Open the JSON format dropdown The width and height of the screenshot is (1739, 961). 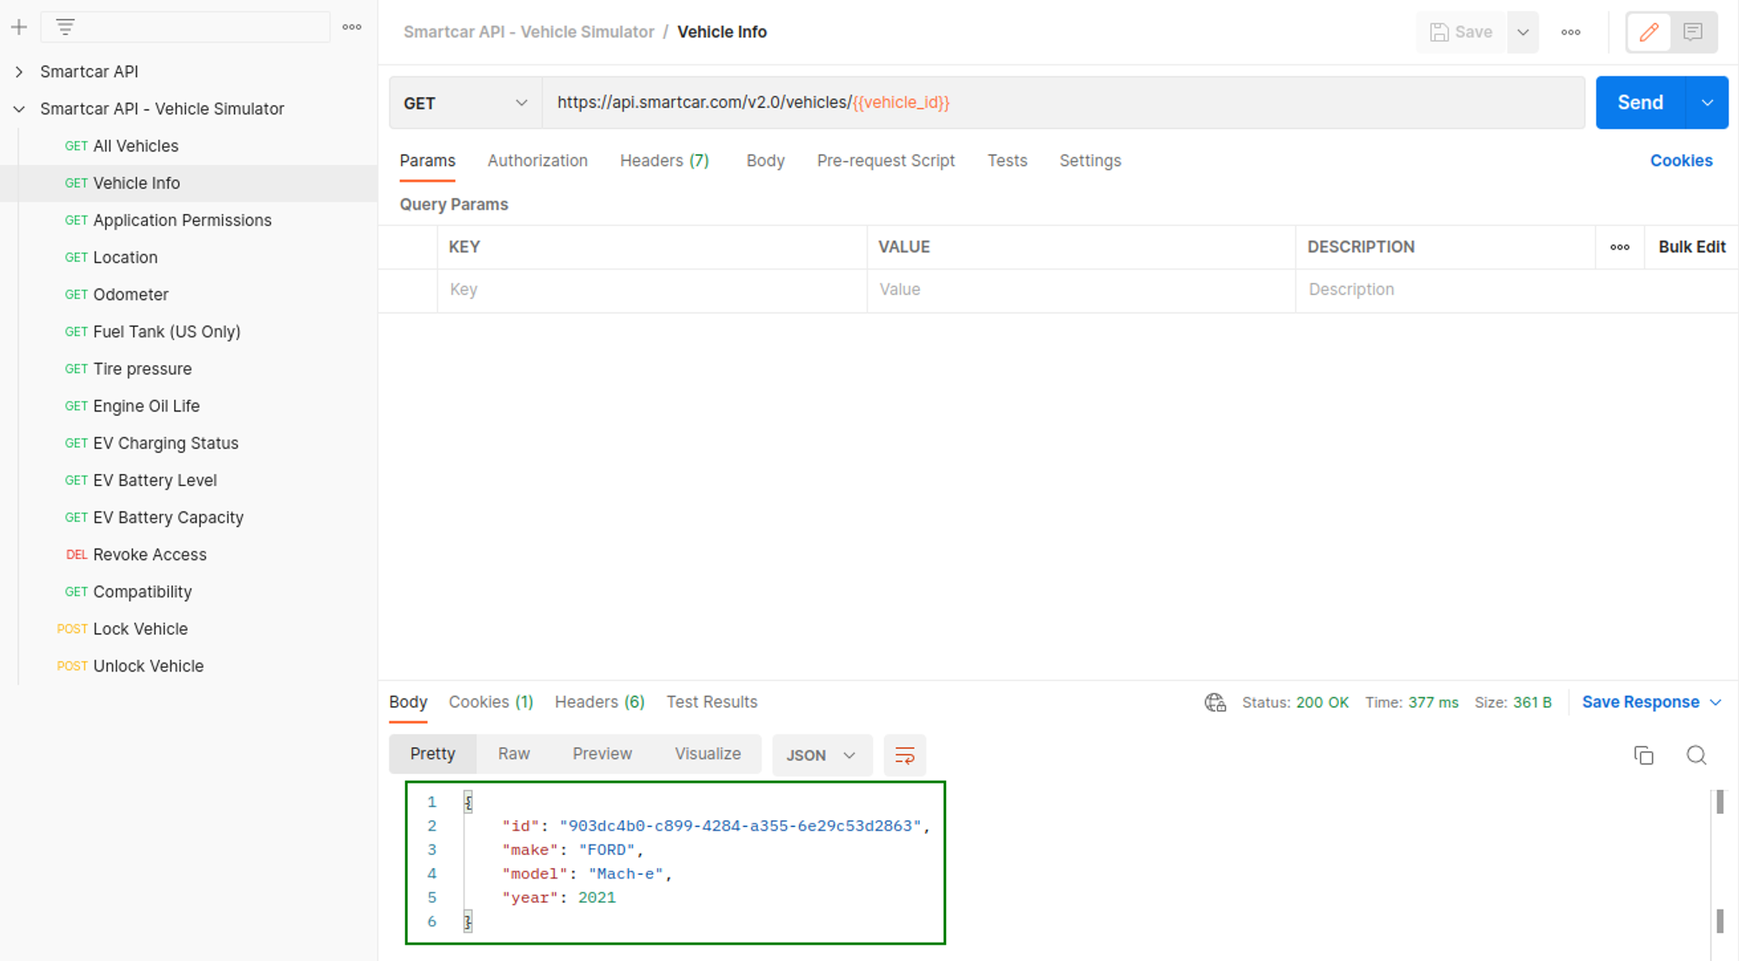(821, 755)
